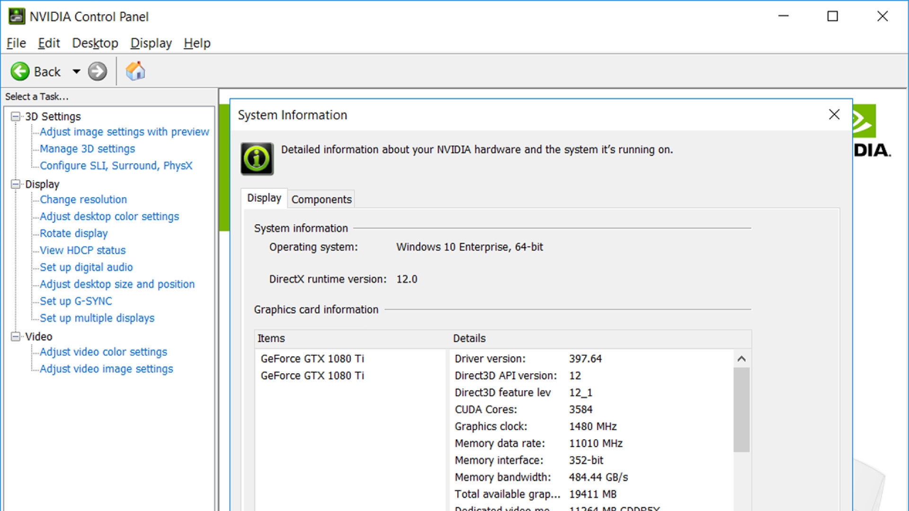Select the first GeForce GTX 1080 Ti item
This screenshot has height=511, width=909.
tap(312, 359)
